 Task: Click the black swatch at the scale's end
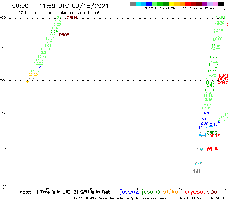click(x=221, y=4)
